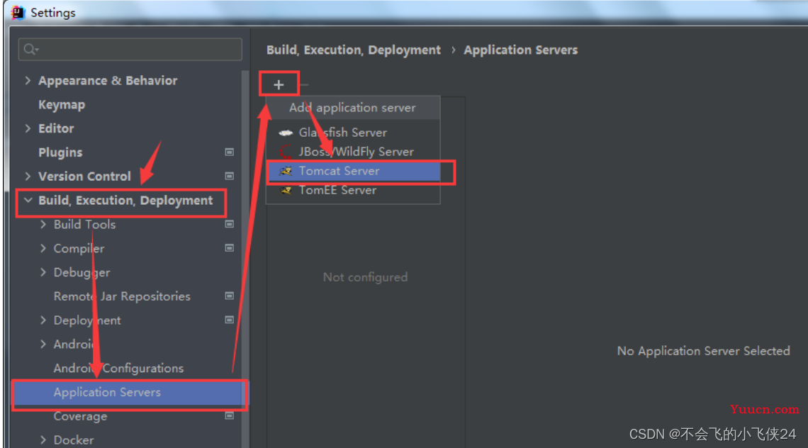Expand the Docker chevron
The image size is (808, 448).
pos(43,439)
